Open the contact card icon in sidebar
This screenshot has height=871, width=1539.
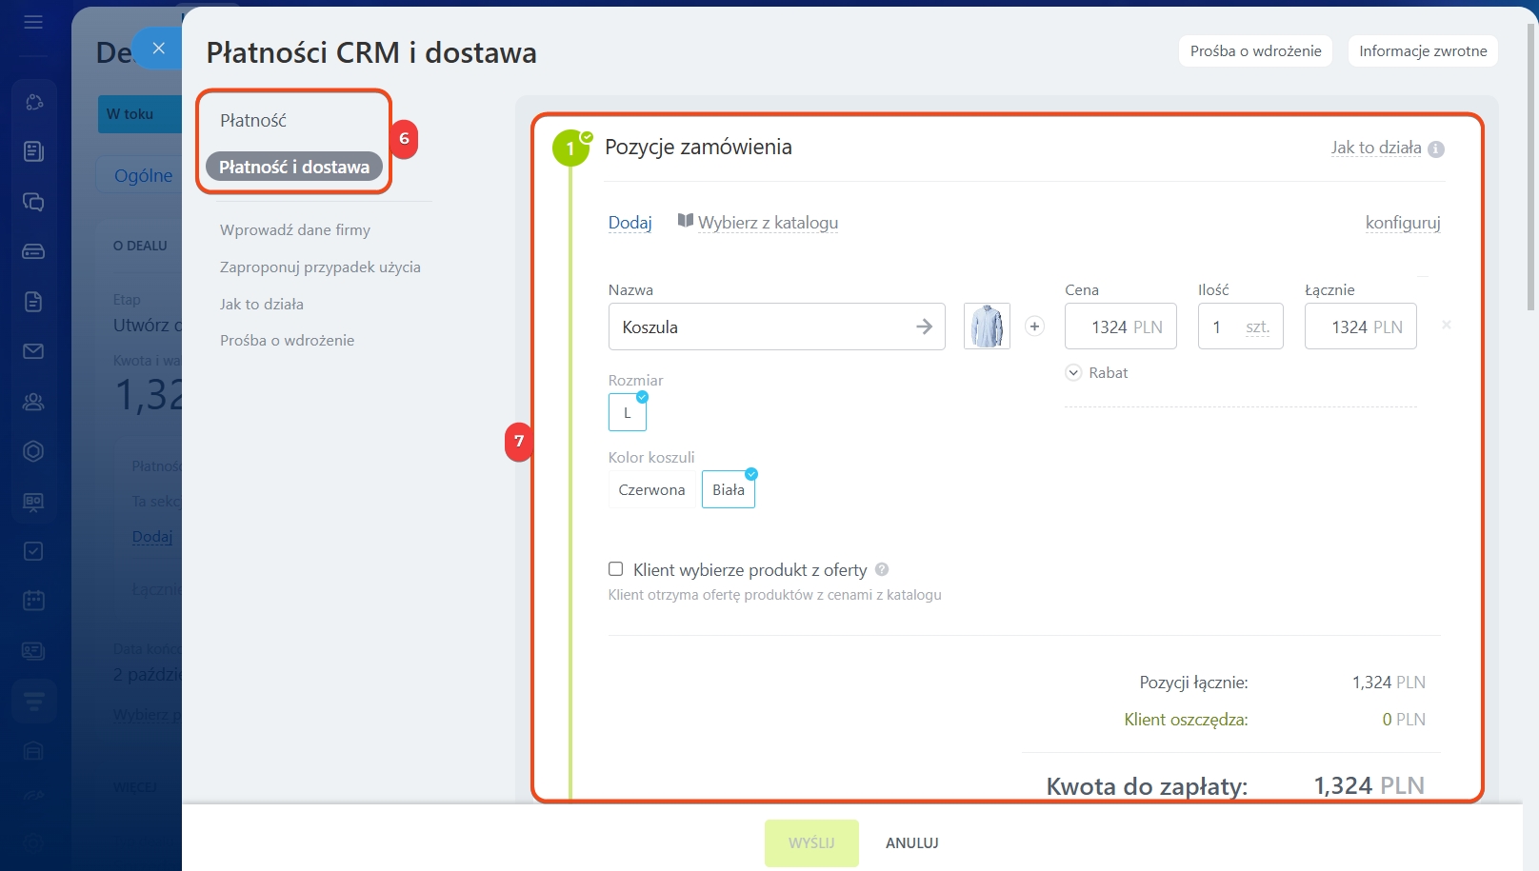(33, 651)
